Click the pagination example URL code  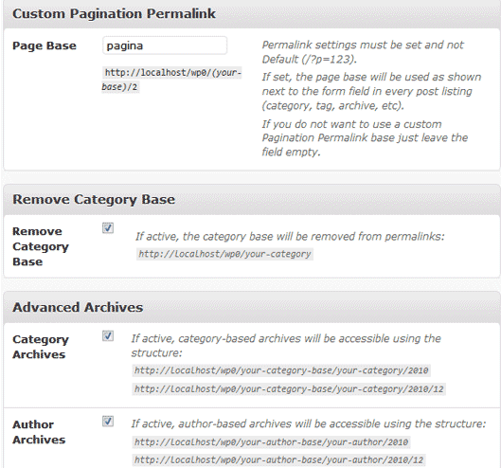(171, 80)
